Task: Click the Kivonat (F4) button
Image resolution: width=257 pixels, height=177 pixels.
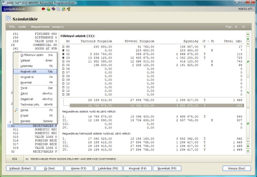Action: [x=138, y=168]
